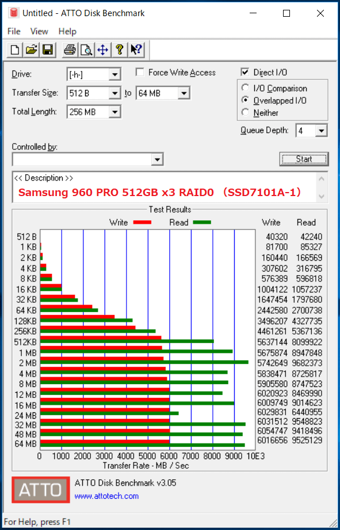Click the Save floppy disk icon

(47, 50)
